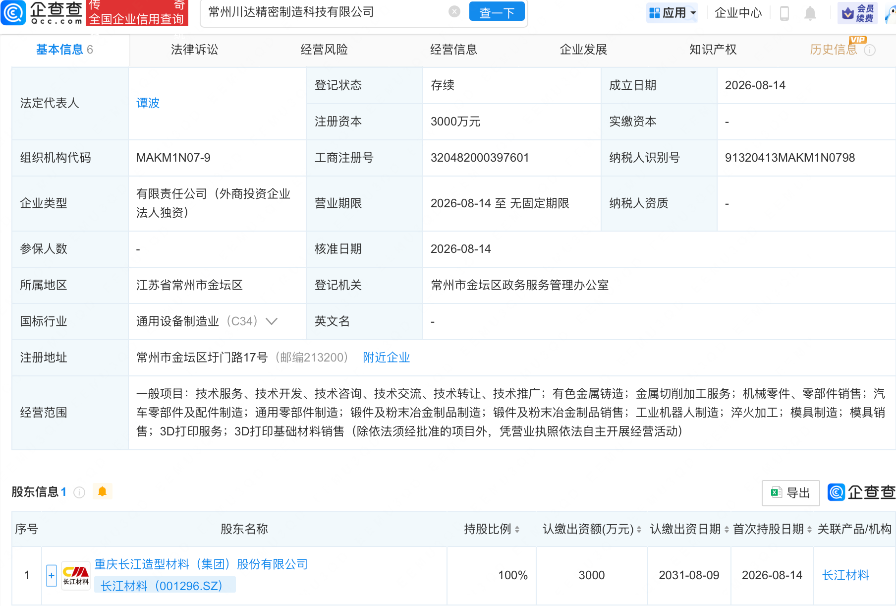Image resolution: width=896 pixels, height=606 pixels.
Task: Open 附近企业 nearby companies link
Action: [x=387, y=358]
